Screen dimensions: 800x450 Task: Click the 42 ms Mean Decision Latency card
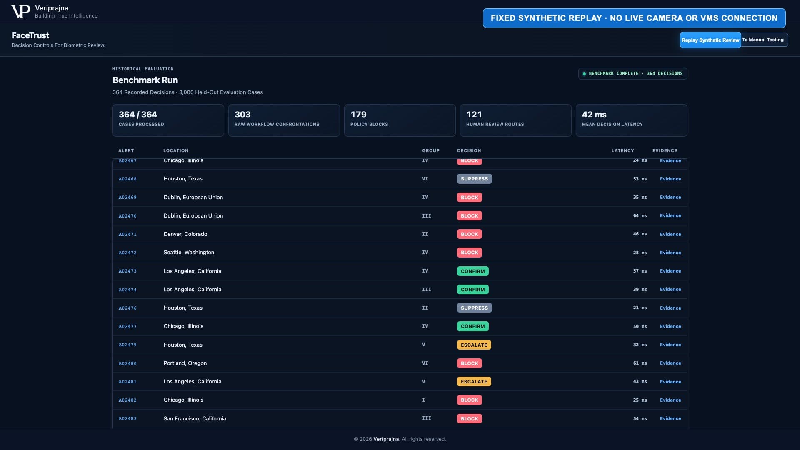[x=632, y=120]
